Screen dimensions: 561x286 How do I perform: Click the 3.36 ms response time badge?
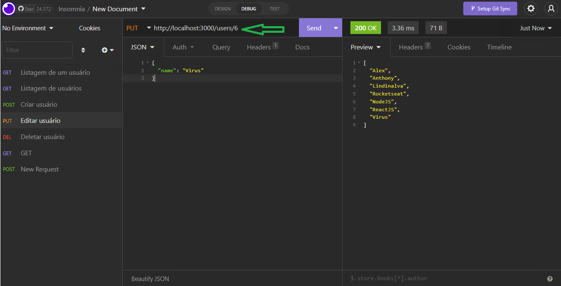click(x=403, y=28)
